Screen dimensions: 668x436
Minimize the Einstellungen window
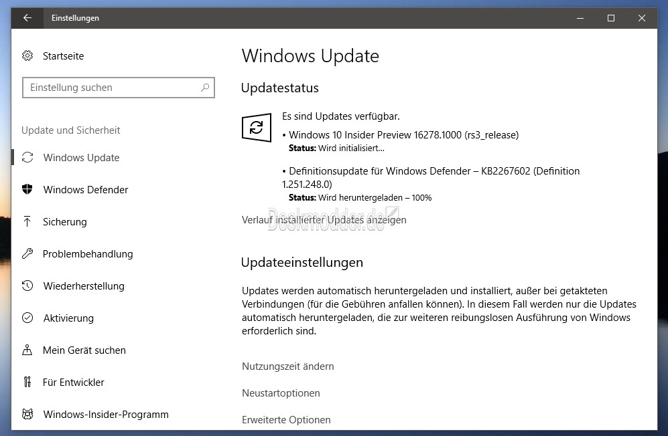click(580, 18)
